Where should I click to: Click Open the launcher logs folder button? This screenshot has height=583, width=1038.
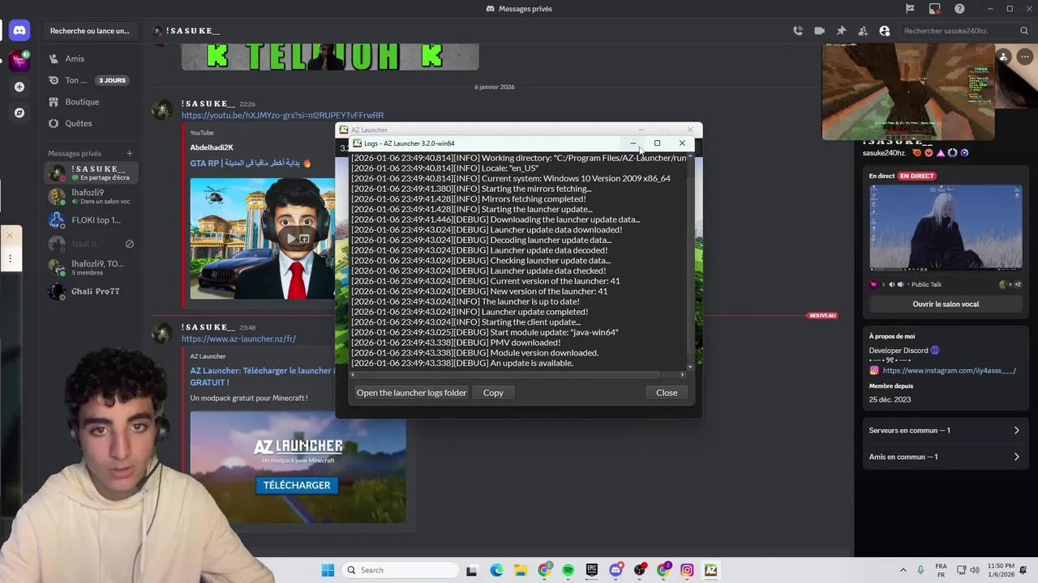pos(411,393)
